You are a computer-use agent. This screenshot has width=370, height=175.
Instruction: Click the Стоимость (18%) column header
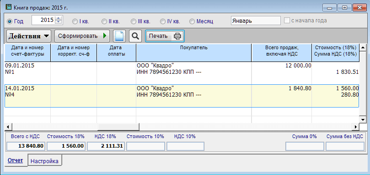coord(336,53)
